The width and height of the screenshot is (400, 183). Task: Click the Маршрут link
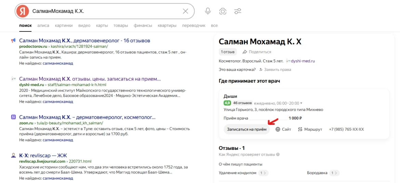click(x=310, y=129)
